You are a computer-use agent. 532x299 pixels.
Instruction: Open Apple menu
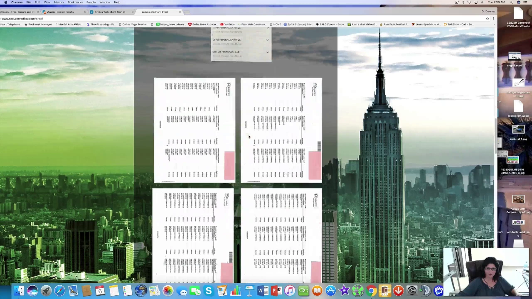(x=5, y=2)
